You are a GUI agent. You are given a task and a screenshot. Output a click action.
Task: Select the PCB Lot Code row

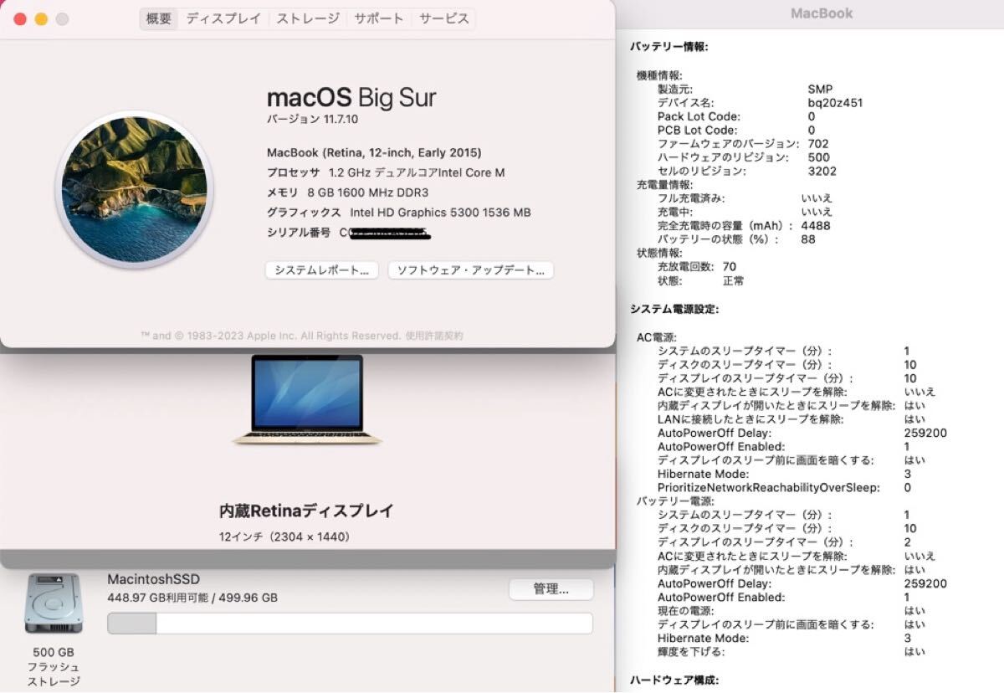click(736, 130)
